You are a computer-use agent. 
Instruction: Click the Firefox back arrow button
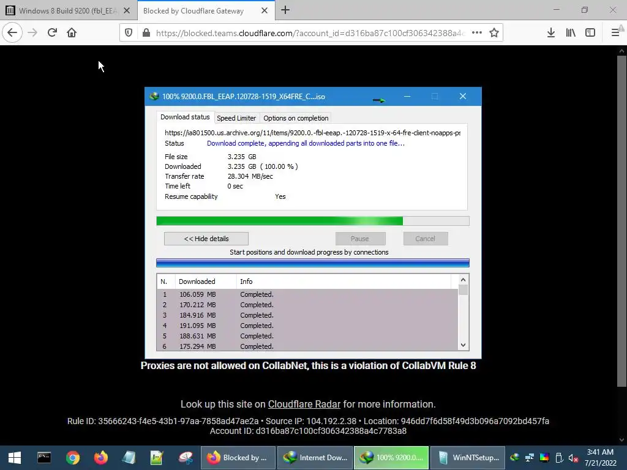(12, 32)
